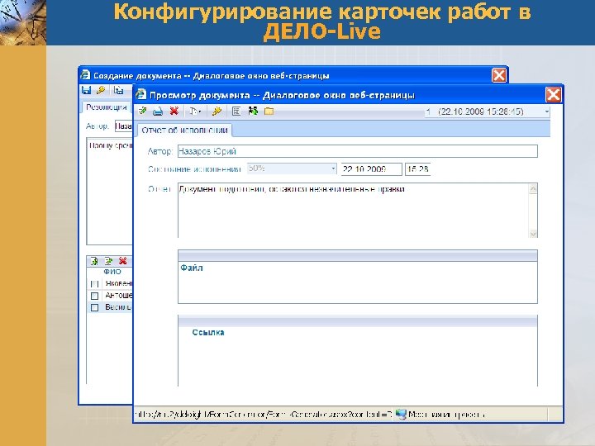595x446 pixels.
Task: Click the ФИО column header
Action: click(112, 272)
